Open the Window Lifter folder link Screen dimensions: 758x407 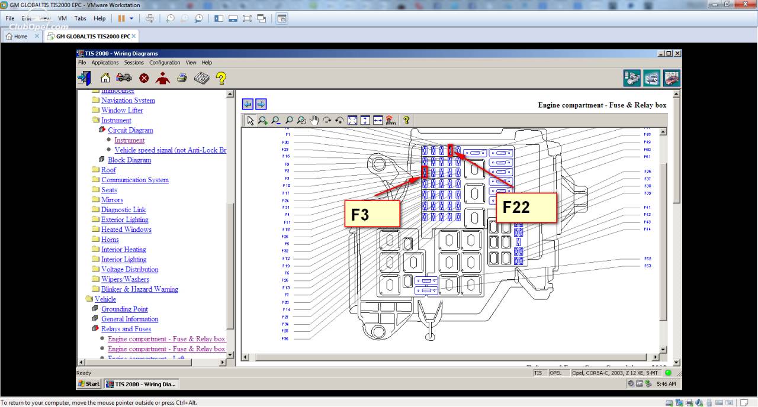pos(122,111)
